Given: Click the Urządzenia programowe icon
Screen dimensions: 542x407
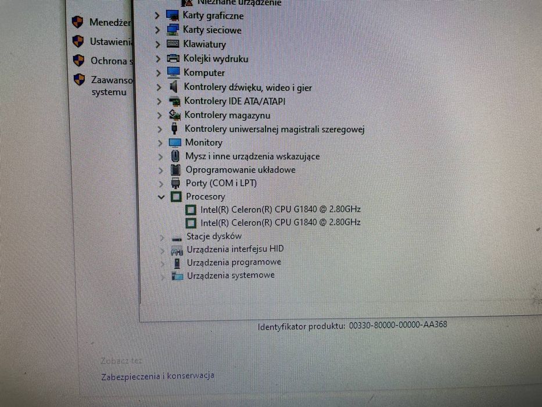Looking at the screenshot, I should tap(177, 263).
